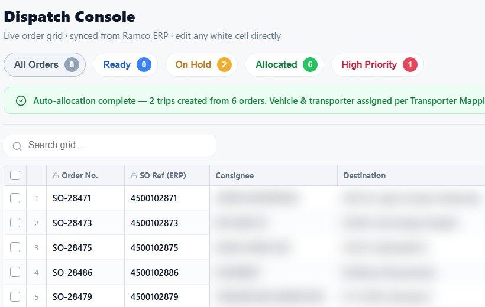The height and width of the screenshot is (307, 485).
Task: Click the All Orders count badge 8
Action: coord(72,64)
